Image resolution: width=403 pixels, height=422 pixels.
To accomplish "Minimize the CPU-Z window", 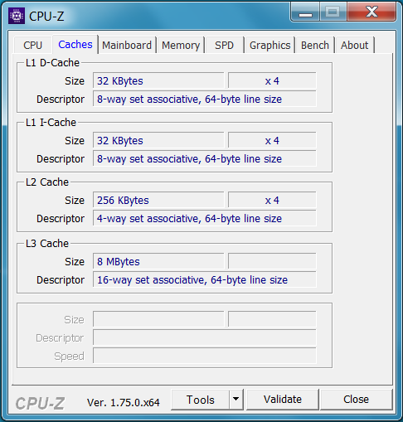I will 305,12.
